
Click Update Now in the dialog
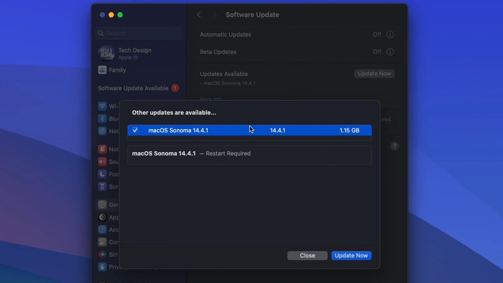(x=351, y=255)
